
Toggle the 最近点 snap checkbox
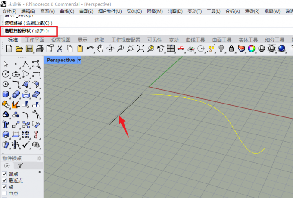coord(4,180)
